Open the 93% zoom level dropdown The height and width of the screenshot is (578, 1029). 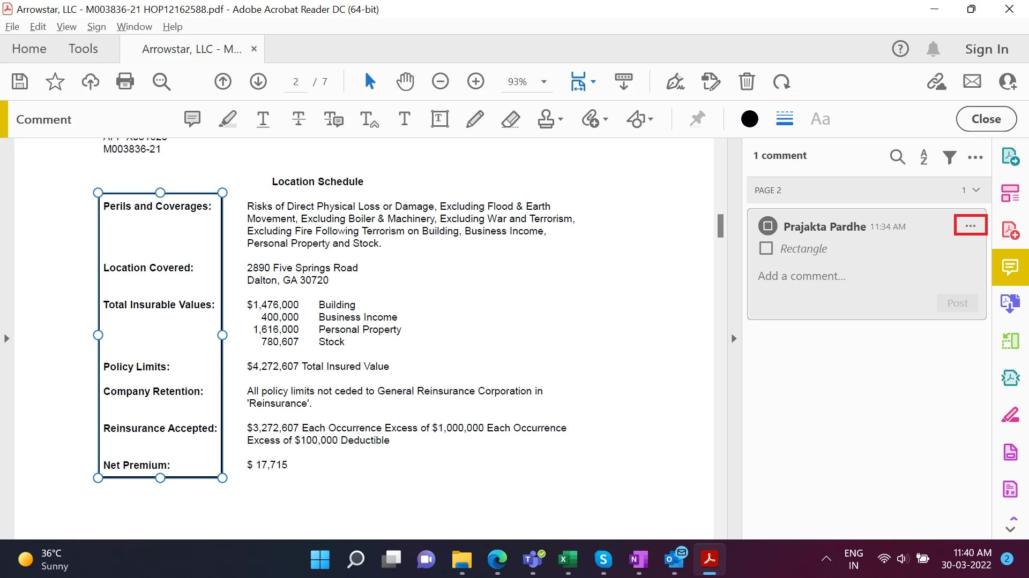pyautogui.click(x=544, y=82)
